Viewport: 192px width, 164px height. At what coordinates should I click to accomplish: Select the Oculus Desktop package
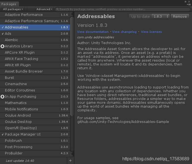click(35, 122)
